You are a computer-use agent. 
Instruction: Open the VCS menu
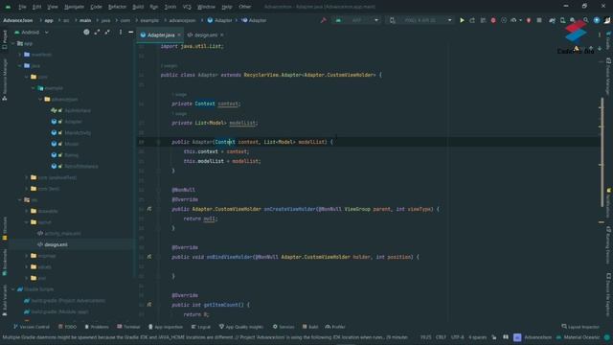coord(187,7)
